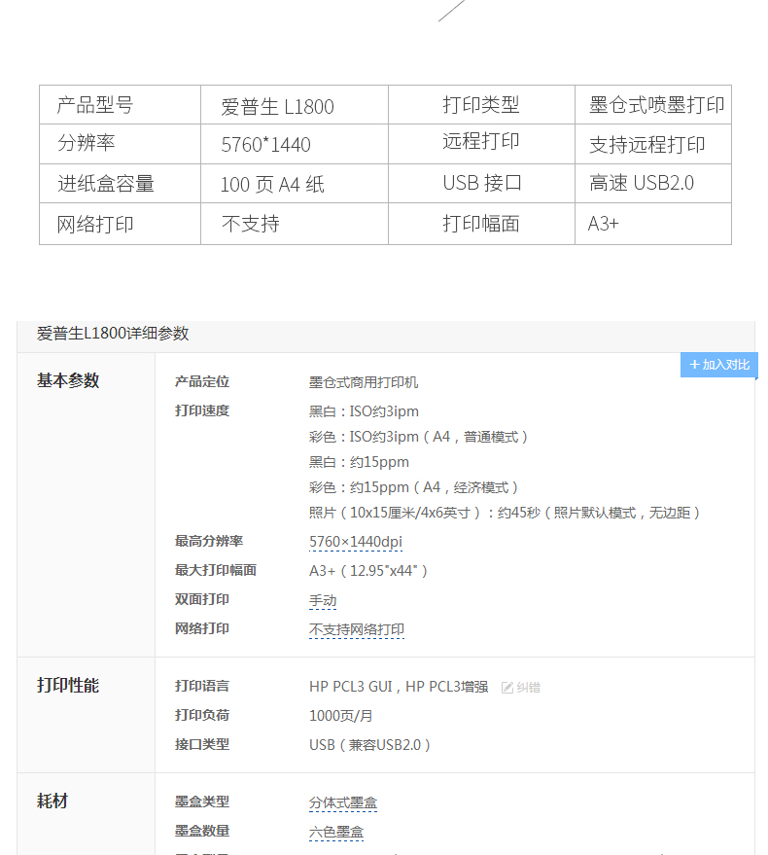Click the 爱普生L1800详细参数 heading
The height and width of the screenshot is (855, 768).
point(113,334)
